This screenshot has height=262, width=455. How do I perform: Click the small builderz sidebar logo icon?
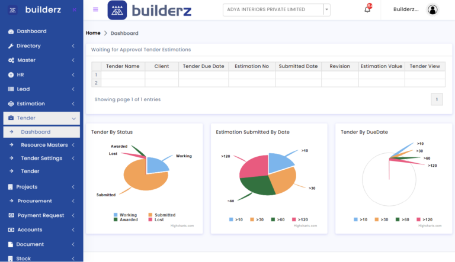12,10
